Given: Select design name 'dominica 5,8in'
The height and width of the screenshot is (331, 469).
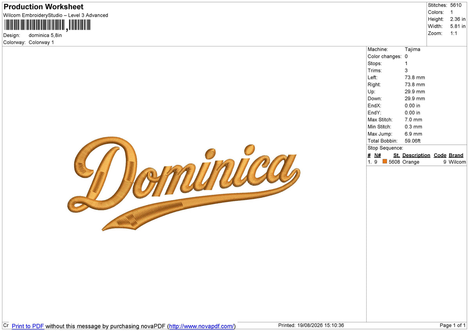Looking at the screenshot, I should [45, 35].
